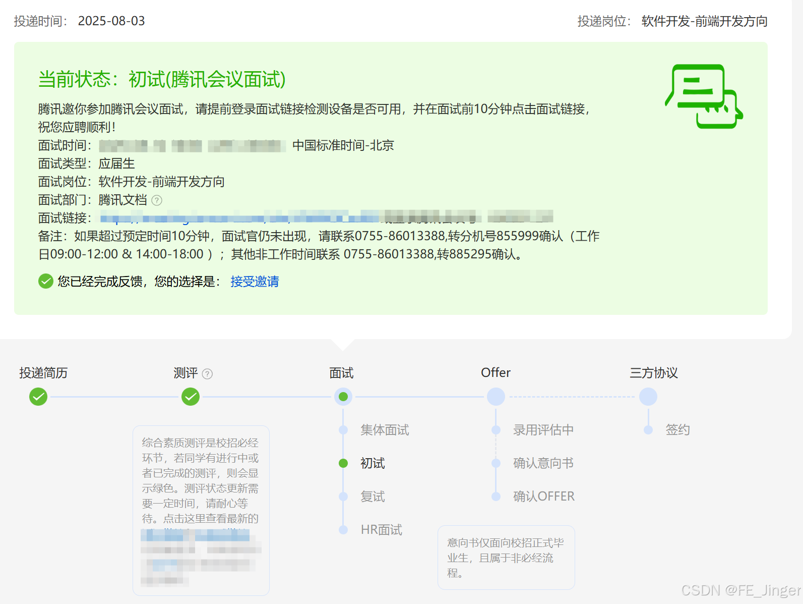The width and height of the screenshot is (803, 604).
Task: Click the help icon beside 测评
Action: pyautogui.click(x=207, y=374)
